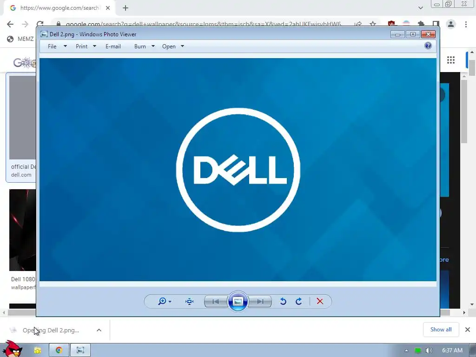Expand the zoom magnifier dropdown arrow
Viewport: 476px width, 357px height.
pyautogui.click(x=170, y=301)
